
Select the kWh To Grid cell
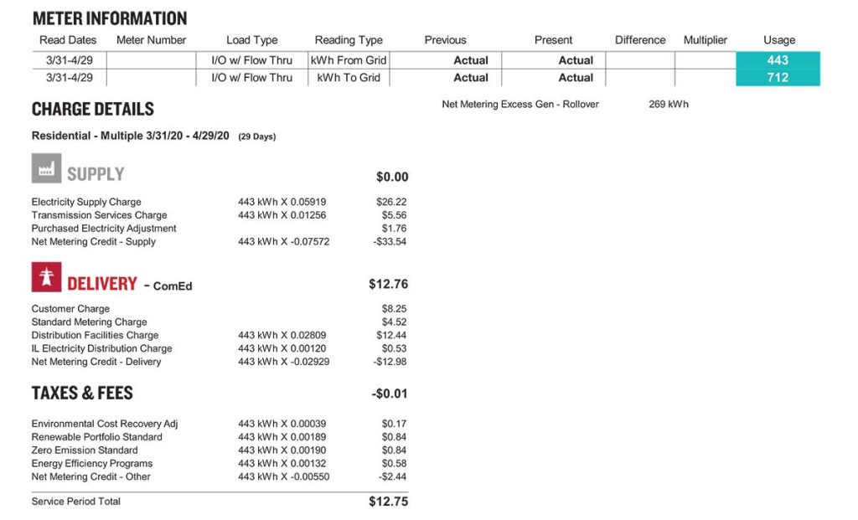pos(349,78)
